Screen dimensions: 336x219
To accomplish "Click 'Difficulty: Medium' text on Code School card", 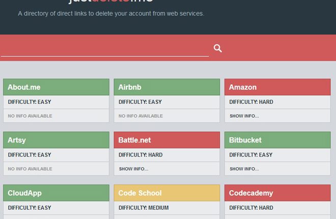I will pos(144,208).
